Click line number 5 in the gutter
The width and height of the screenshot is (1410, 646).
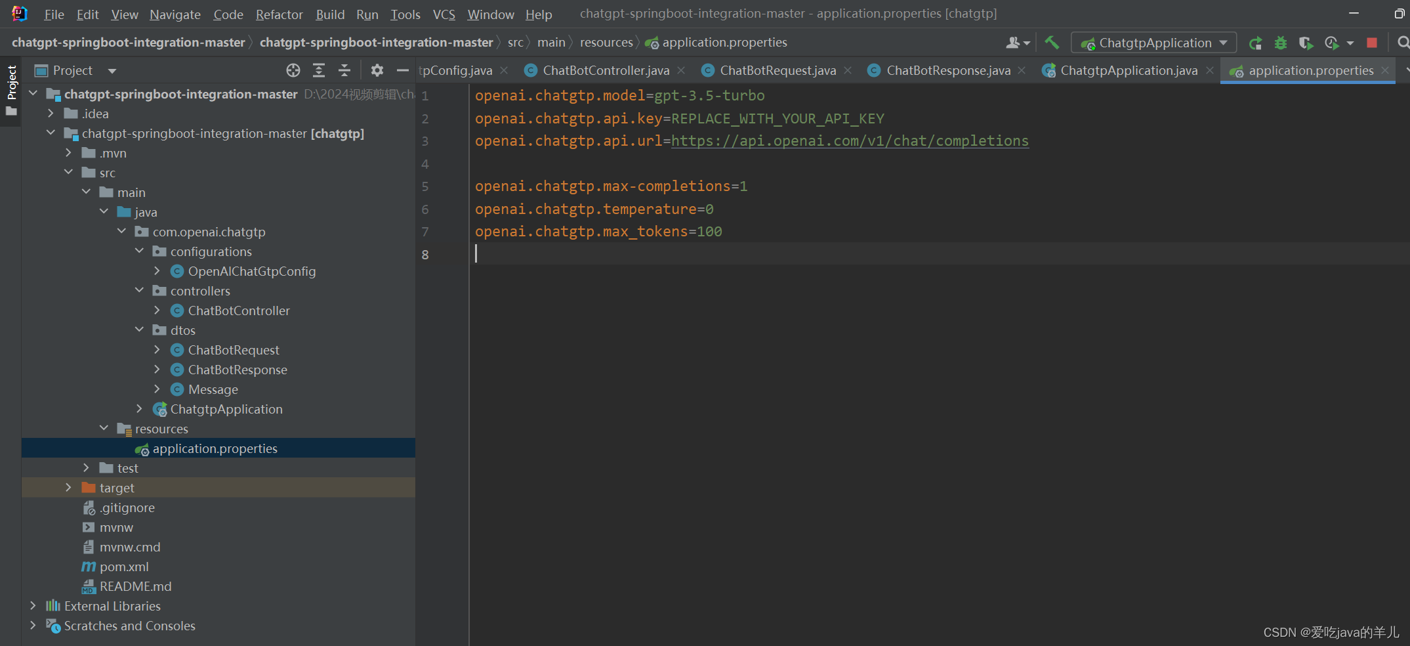point(425,186)
